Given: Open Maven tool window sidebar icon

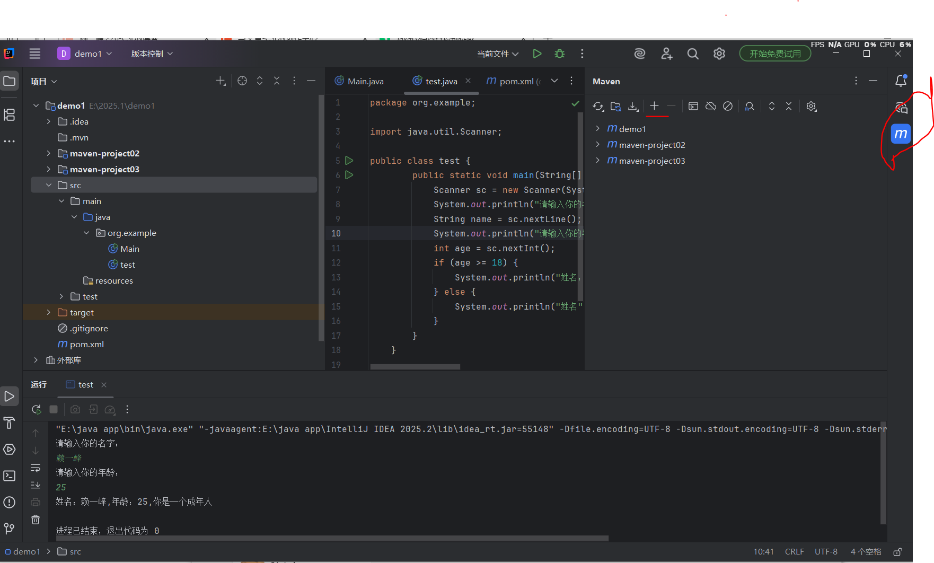Looking at the screenshot, I should [x=901, y=134].
